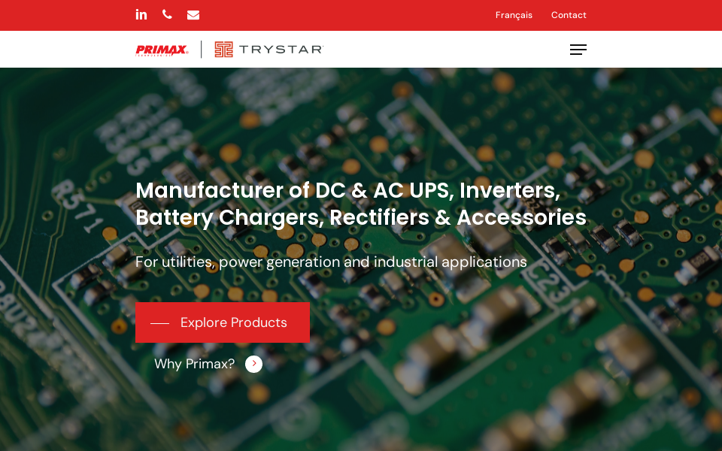
Task: Click the email envelope icon
Action: (x=193, y=15)
